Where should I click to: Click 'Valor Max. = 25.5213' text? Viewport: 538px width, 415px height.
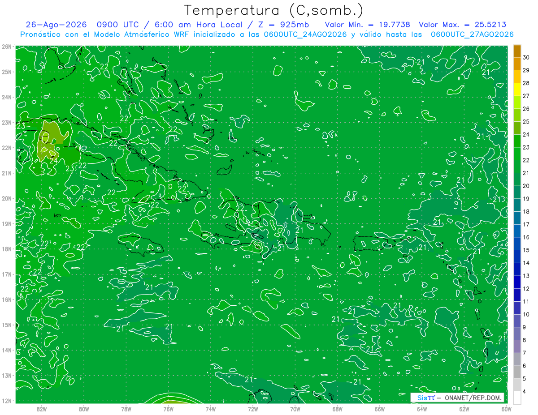[463, 25]
